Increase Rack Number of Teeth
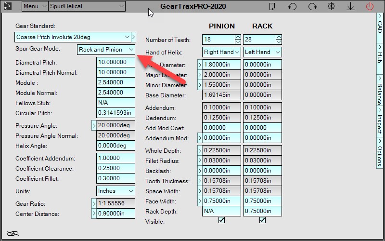This screenshot has width=385, height=241. 279,37
